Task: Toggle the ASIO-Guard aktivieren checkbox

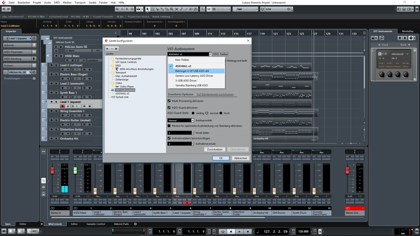Action: pyautogui.click(x=169, y=108)
